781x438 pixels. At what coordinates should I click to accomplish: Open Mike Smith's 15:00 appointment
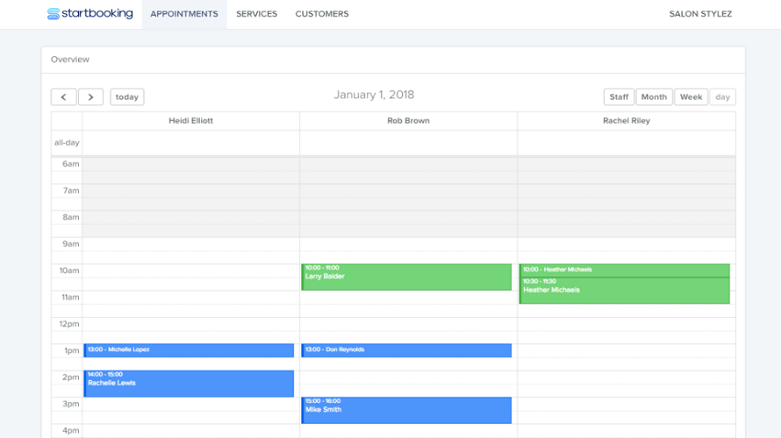tap(406, 410)
